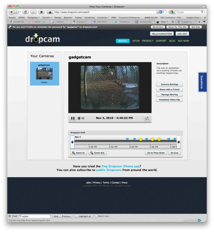Toggle Highlight all in the find bar
This screenshot has width=214, height=232.
(83, 216)
